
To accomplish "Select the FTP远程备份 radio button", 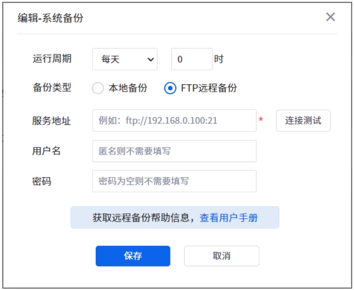I will pyautogui.click(x=170, y=88).
